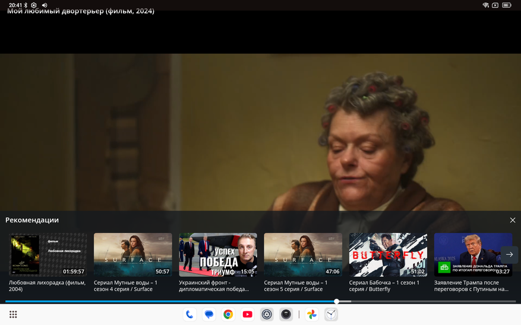Click the 20:41 clock in status bar
This screenshot has width=521, height=325.
click(x=15, y=5)
